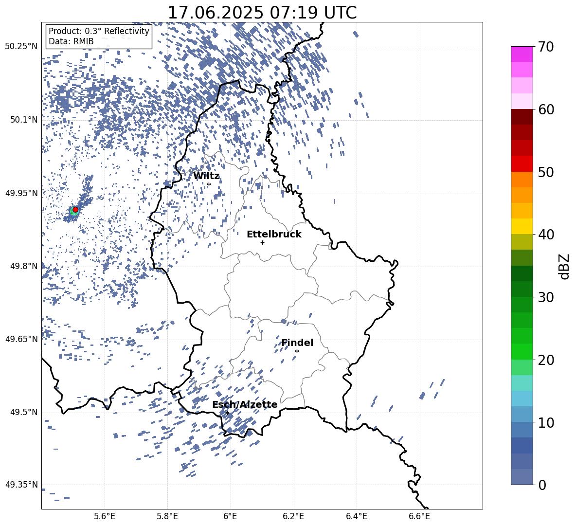Select the Wiltz city label

point(206,176)
